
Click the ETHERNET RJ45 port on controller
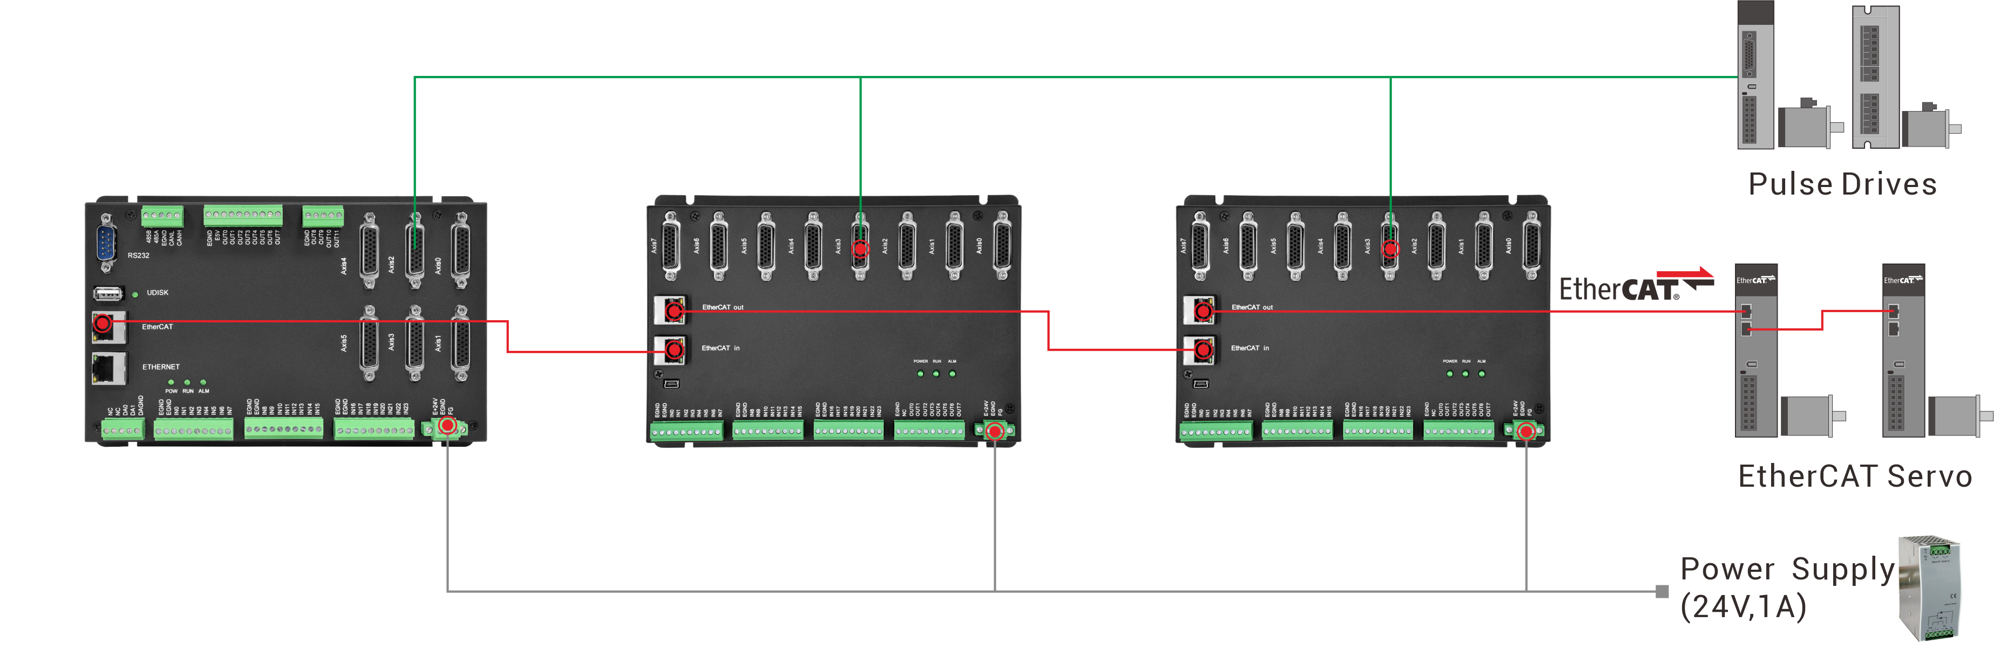[x=108, y=368]
